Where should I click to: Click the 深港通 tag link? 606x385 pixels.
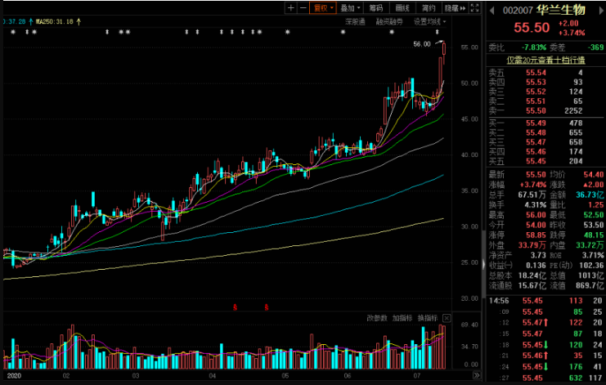(x=355, y=21)
